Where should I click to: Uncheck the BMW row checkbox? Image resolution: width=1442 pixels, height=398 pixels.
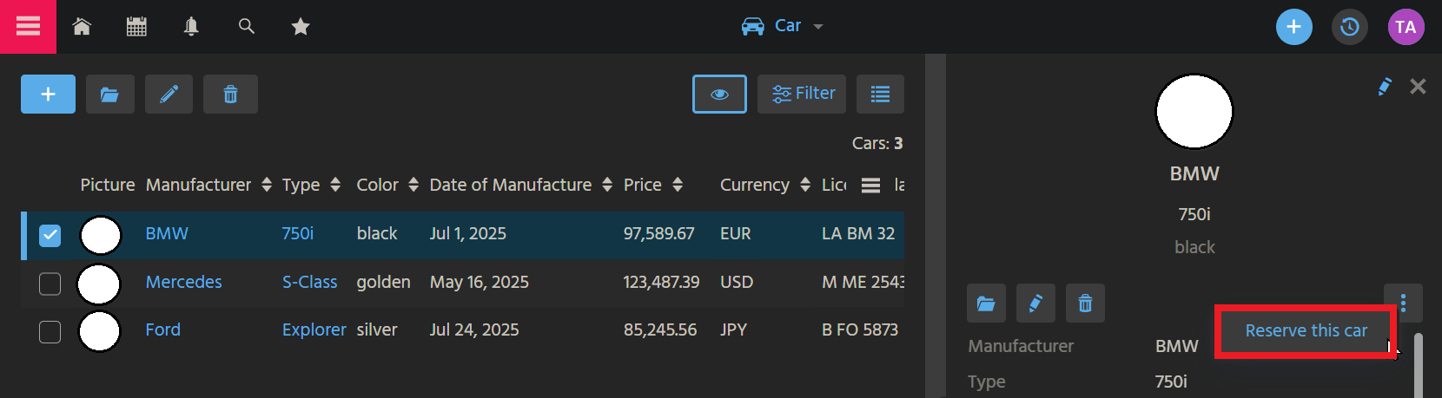50,235
